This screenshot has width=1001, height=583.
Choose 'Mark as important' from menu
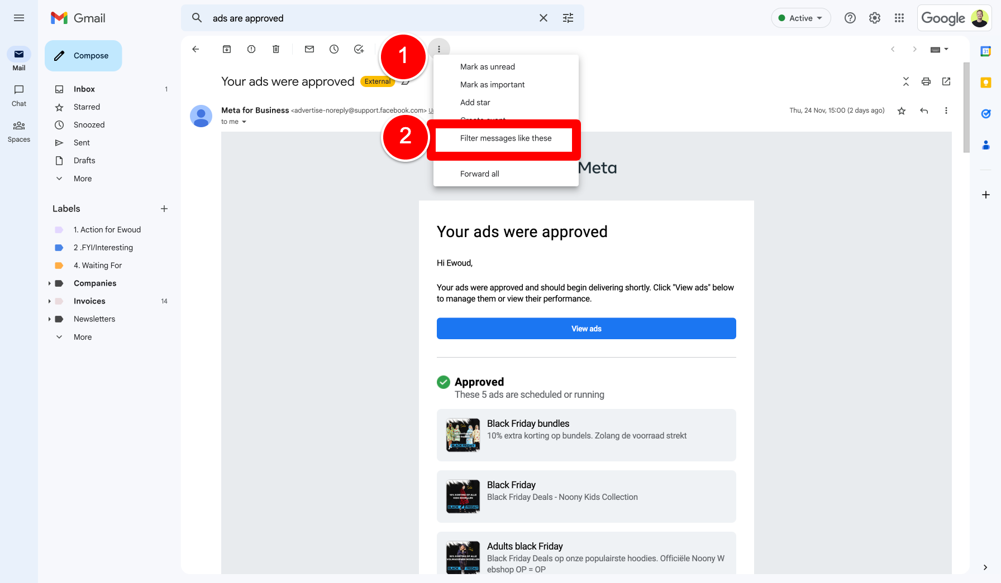(x=506, y=85)
